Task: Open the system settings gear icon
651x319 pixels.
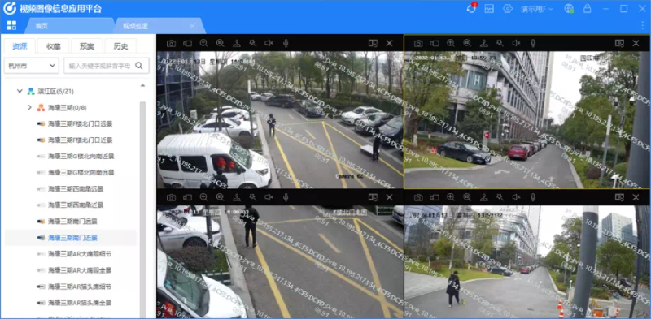Action: click(508, 9)
